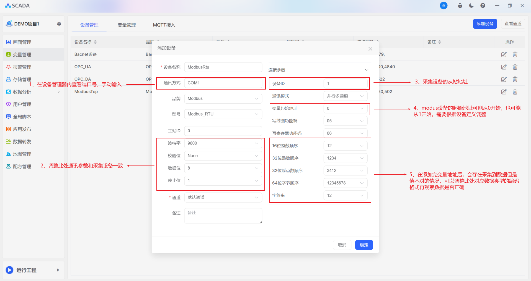Switch to the MQTT接入 tab
The width and height of the screenshot is (531, 281).
[x=164, y=25]
